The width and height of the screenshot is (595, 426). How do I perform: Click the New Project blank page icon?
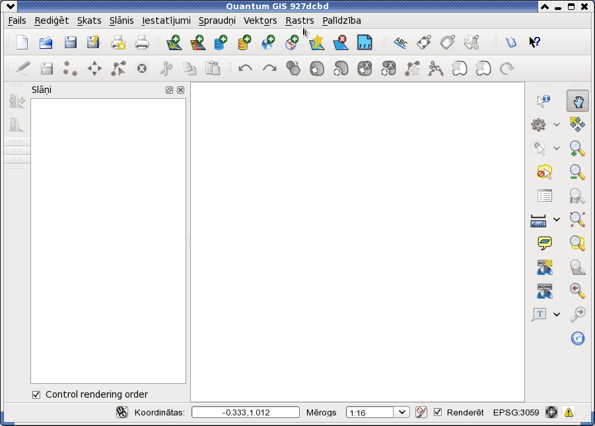coord(22,42)
